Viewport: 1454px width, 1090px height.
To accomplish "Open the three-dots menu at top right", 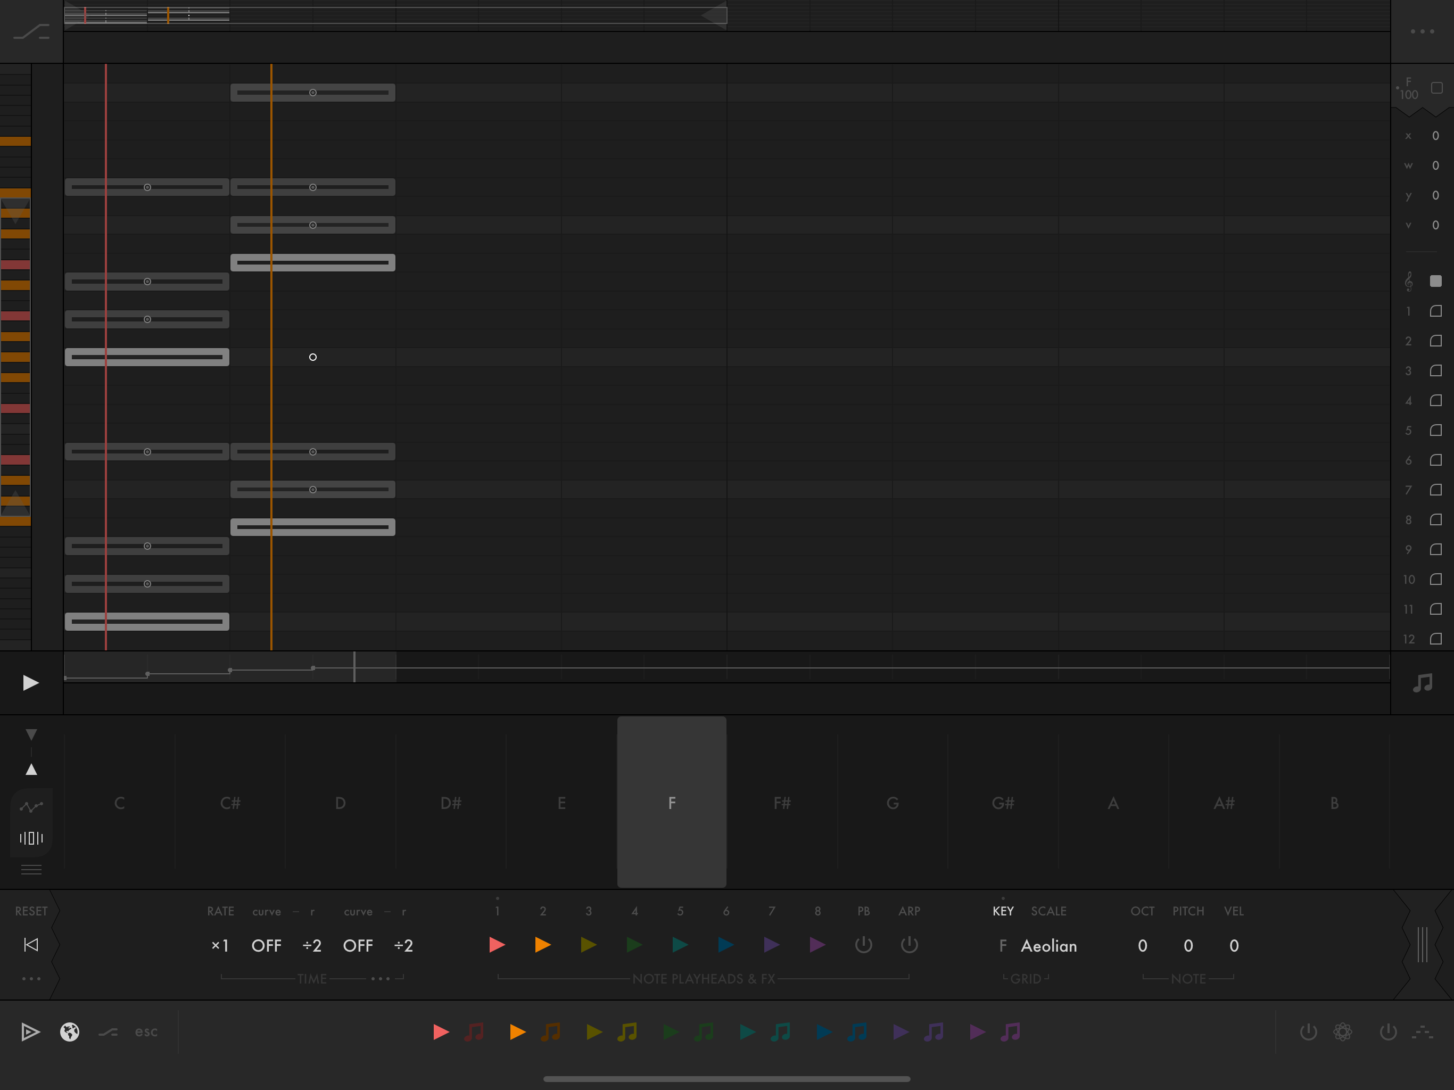I will pyautogui.click(x=1422, y=31).
